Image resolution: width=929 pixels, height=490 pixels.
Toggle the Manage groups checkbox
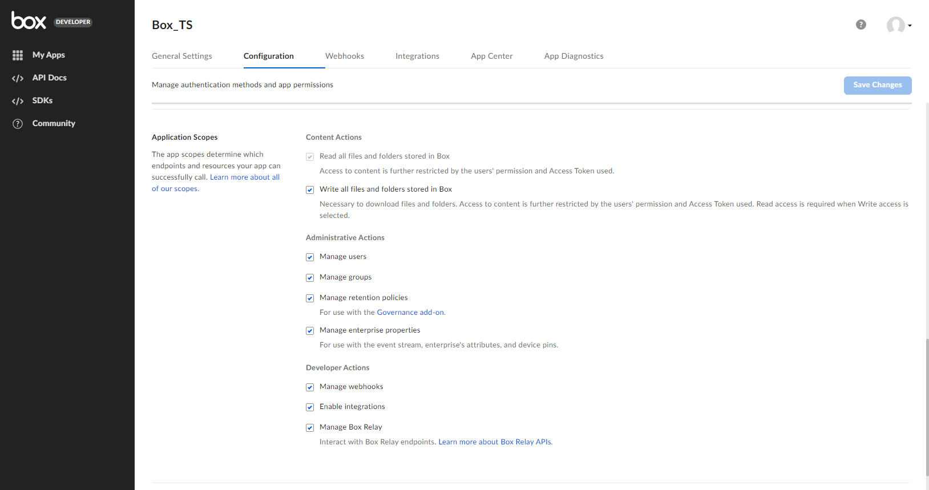click(x=310, y=278)
